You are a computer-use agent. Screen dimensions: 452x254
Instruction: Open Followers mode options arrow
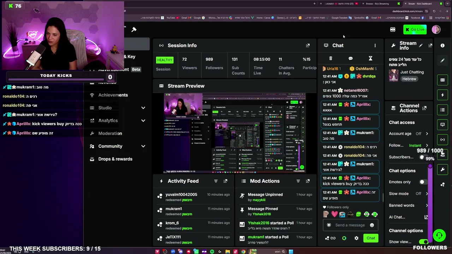tap(427, 145)
